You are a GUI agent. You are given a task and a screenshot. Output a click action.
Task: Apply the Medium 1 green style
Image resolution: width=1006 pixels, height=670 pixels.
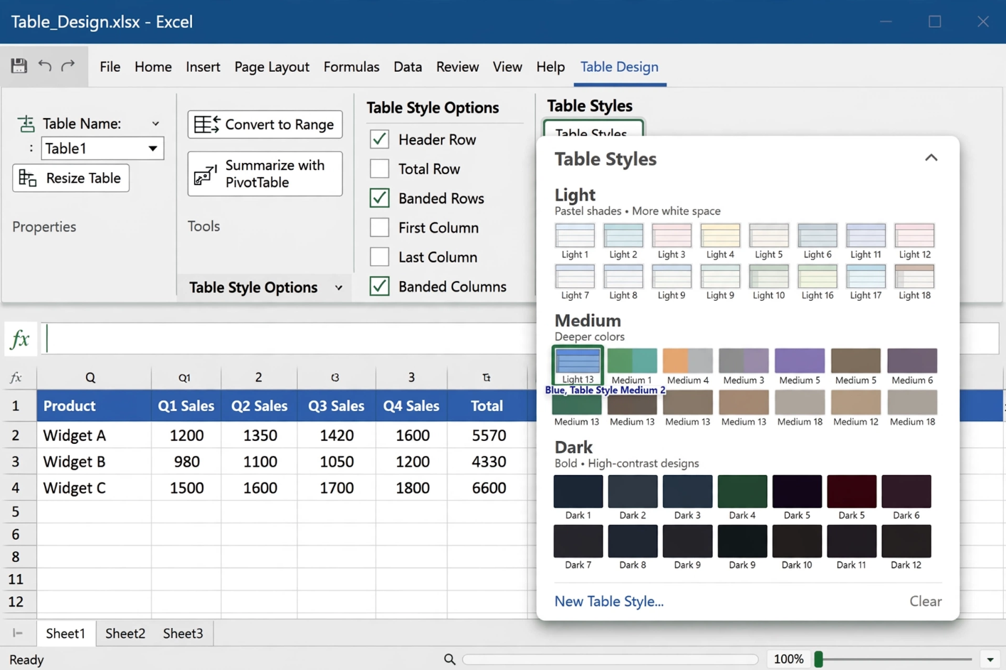coord(632,361)
